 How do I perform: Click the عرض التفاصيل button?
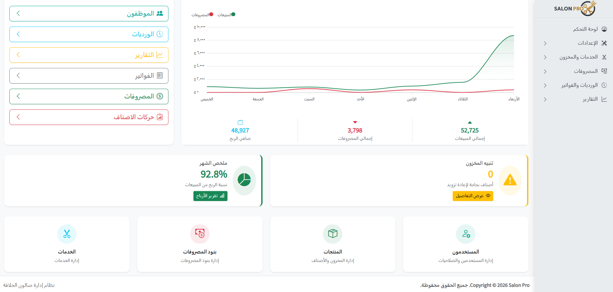(x=473, y=196)
